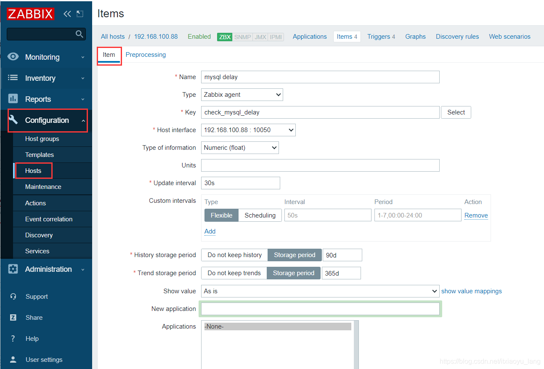Expand the Reports menu section
This screenshot has height=369, width=544.
(46, 99)
